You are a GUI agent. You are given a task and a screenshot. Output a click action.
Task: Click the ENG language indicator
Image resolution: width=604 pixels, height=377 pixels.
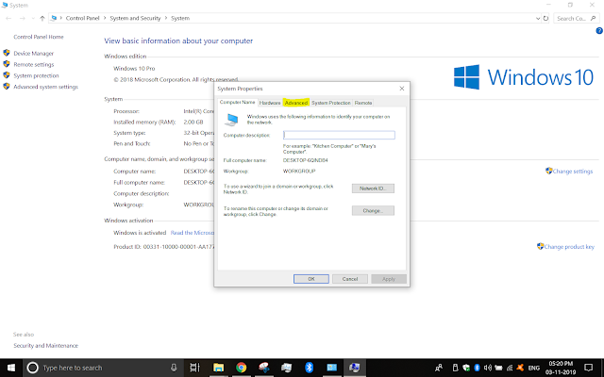pyautogui.click(x=534, y=369)
